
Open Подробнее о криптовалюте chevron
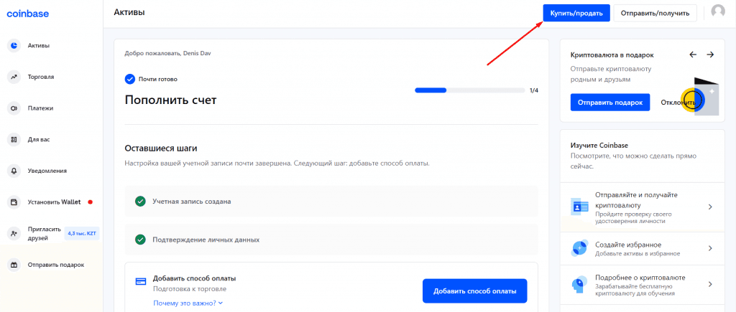pyautogui.click(x=711, y=284)
